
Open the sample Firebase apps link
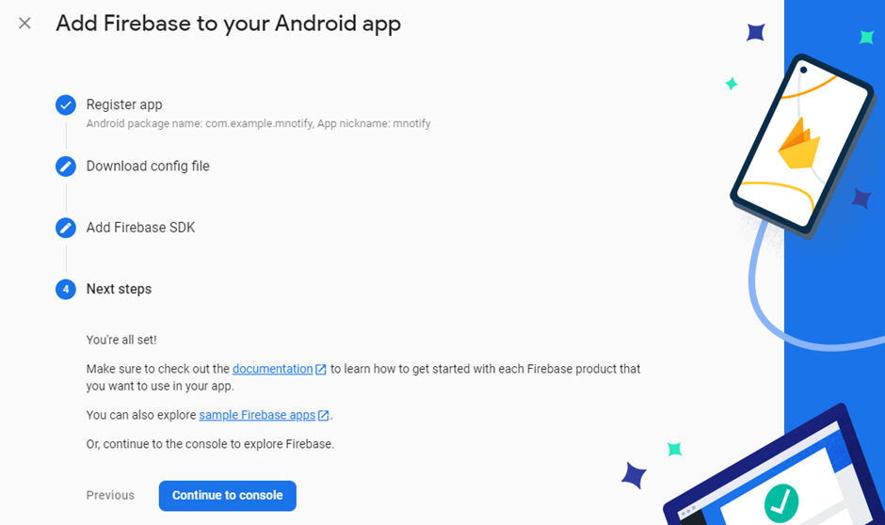257,415
